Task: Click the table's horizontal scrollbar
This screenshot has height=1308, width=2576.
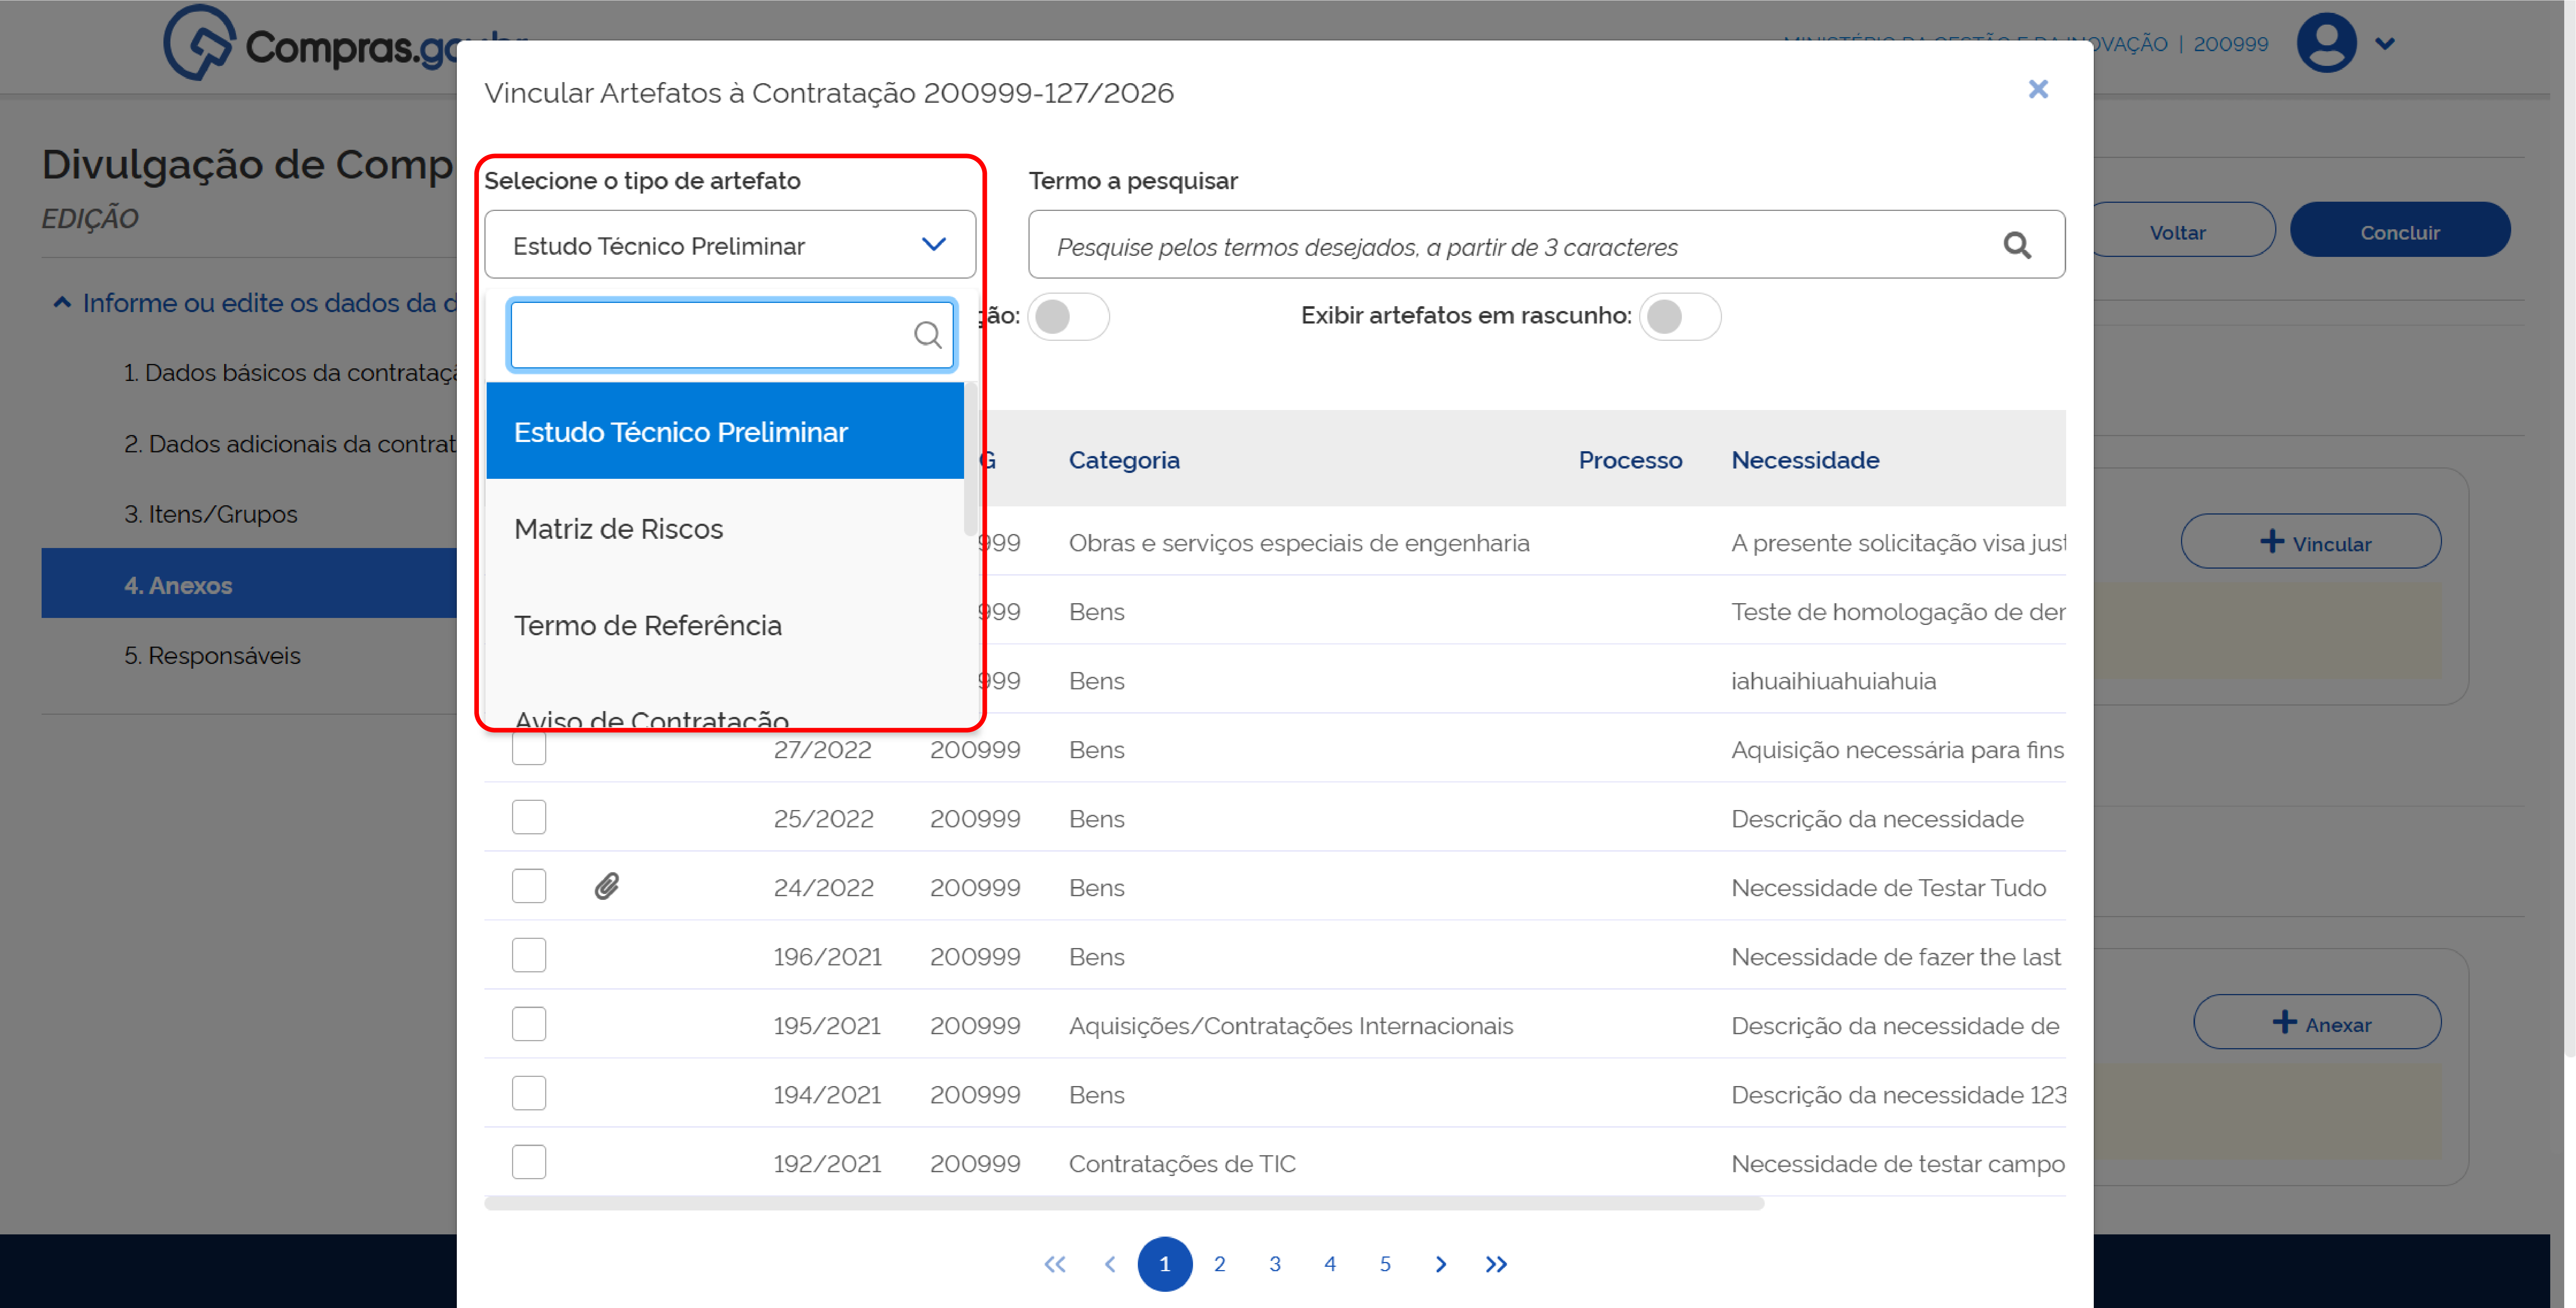Action: pos(1124,1204)
